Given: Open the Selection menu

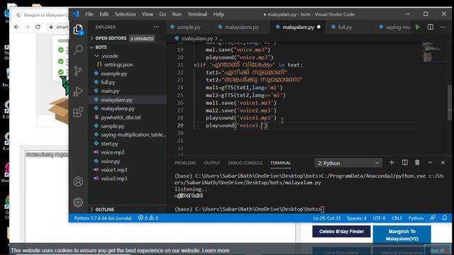Looking at the screenshot, I should [125, 14].
